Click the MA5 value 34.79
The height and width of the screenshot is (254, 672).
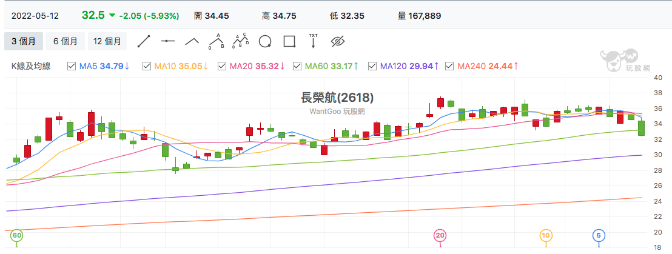click(x=112, y=67)
